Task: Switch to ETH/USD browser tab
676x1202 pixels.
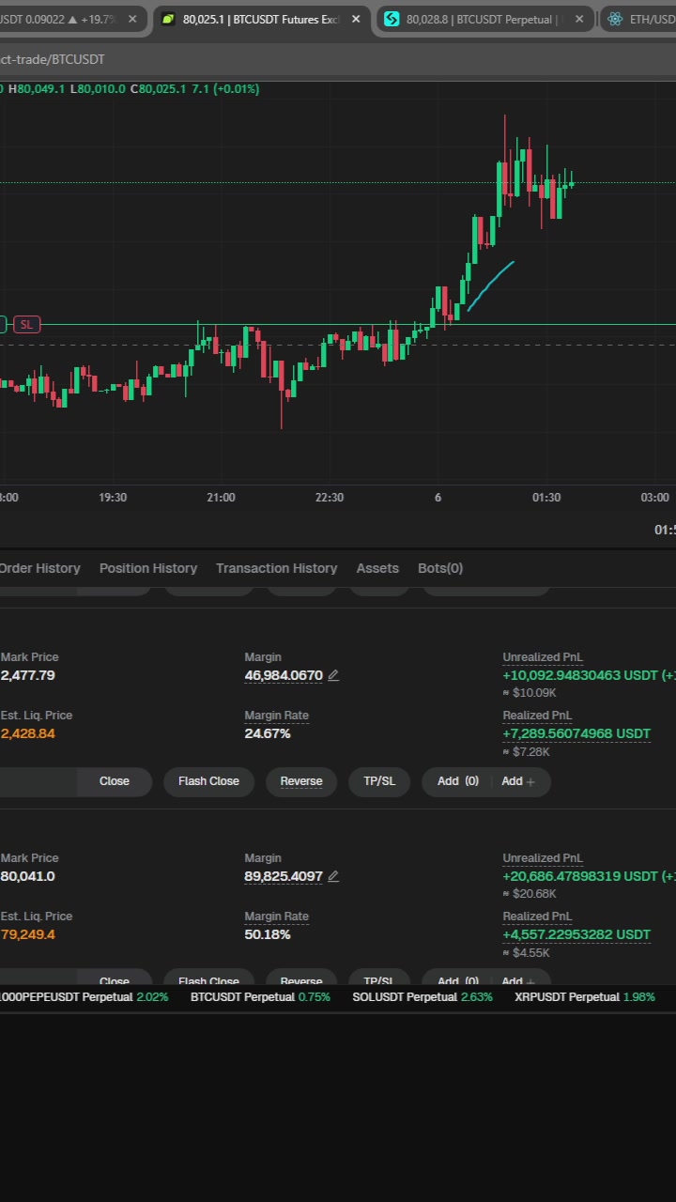Action: click(638, 19)
